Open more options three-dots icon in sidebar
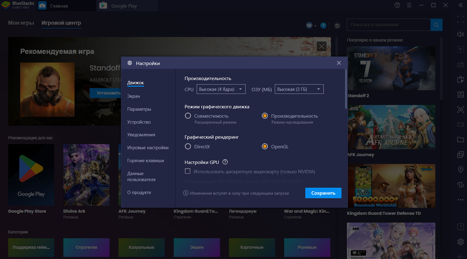The width and height of the screenshot is (467, 259). tap(461, 200)
